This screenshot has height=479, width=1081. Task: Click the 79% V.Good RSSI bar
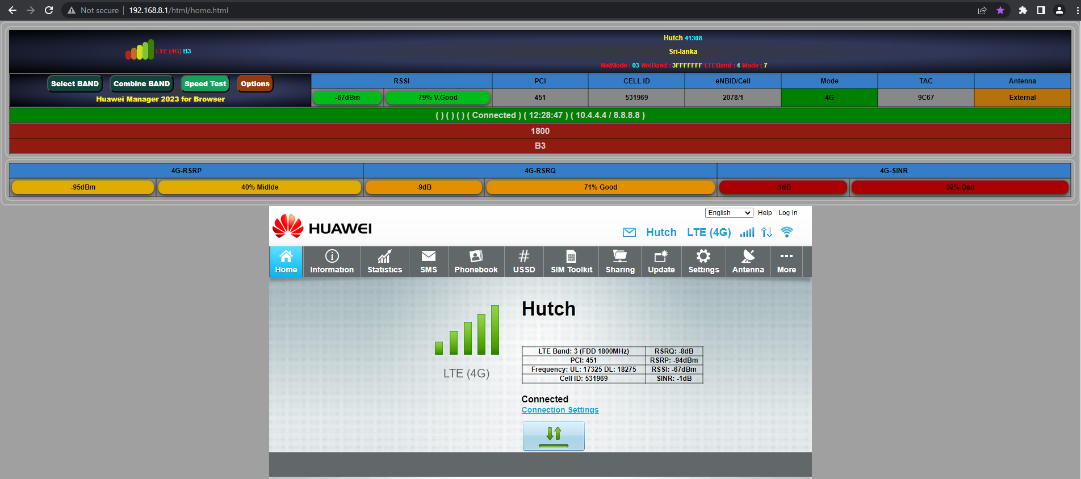(x=438, y=98)
